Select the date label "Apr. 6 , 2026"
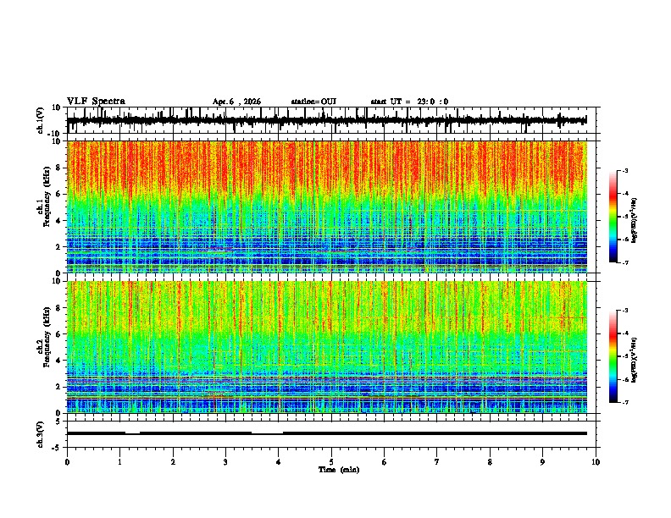The image size is (671, 518). tap(236, 102)
